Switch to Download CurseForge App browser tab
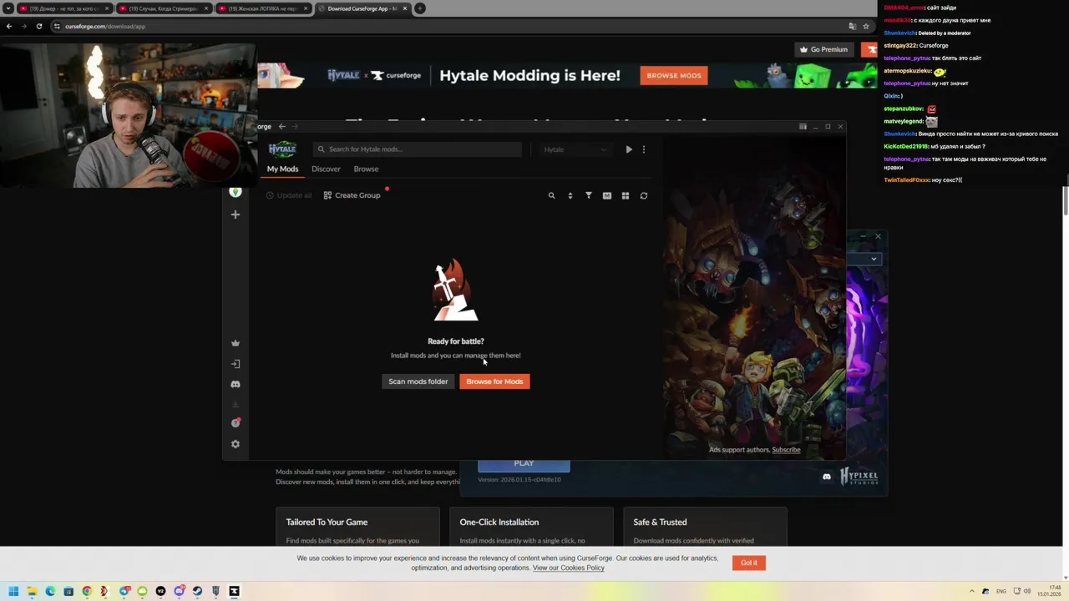 [x=363, y=8]
